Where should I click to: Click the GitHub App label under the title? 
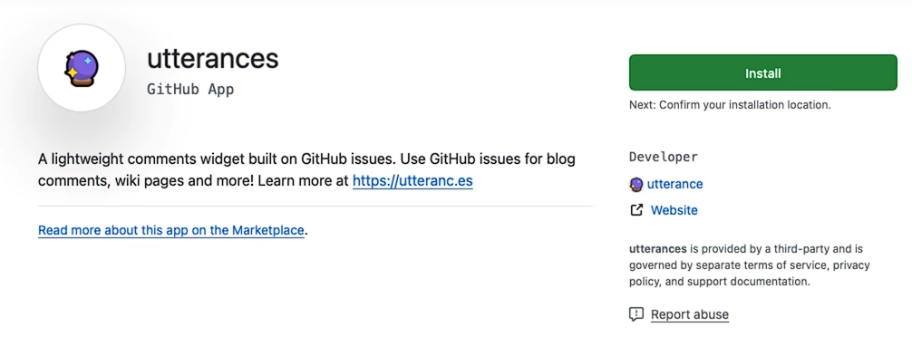[x=190, y=90]
